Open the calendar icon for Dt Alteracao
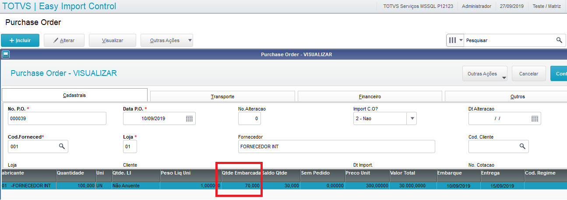The image size is (567, 200). [535, 118]
